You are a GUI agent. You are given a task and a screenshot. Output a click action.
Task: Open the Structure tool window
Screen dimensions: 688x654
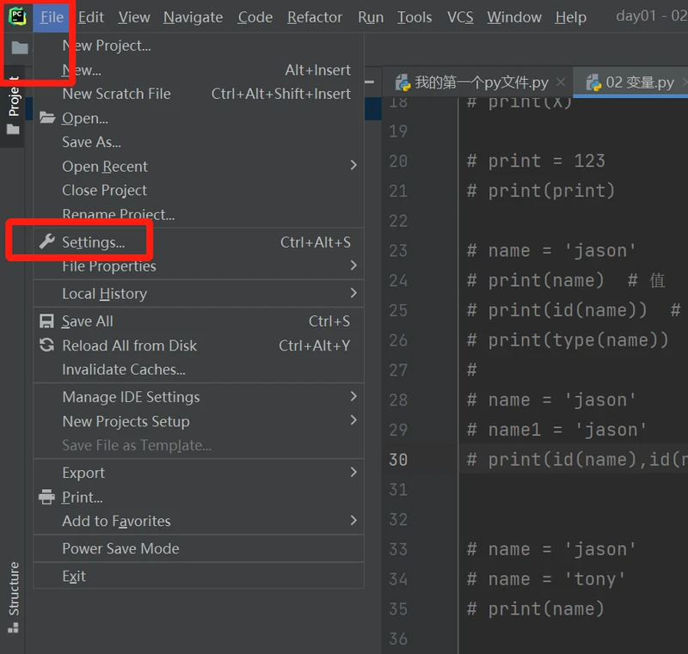pyautogui.click(x=13, y=589)
